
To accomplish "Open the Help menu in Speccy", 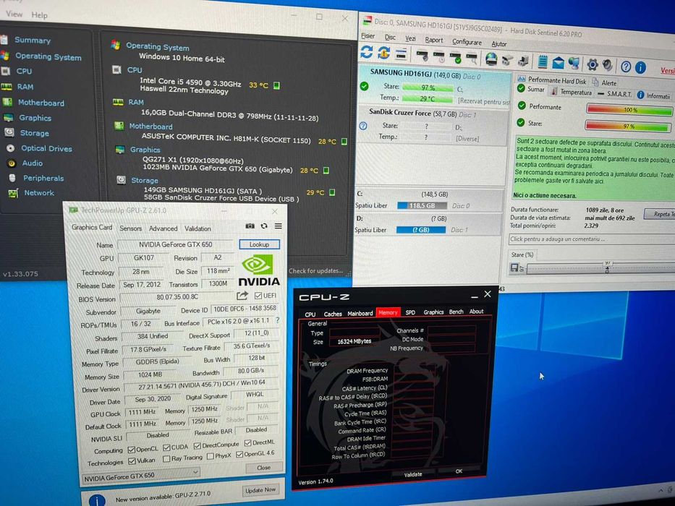I will [39, 15].
